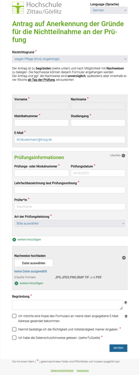Open the Datenschutzhinweise footer link

[62, 370]
